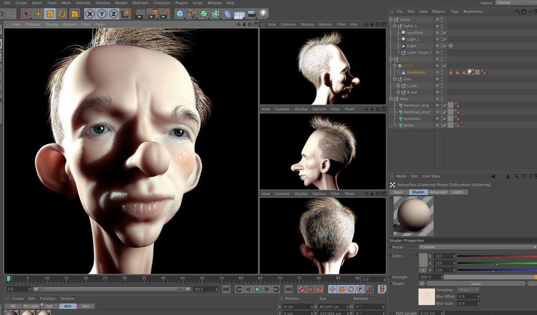The image size is (537, 315).
Task: Toggle enable checkmark for eyesOnly light
Action: [x=445, y=33]
